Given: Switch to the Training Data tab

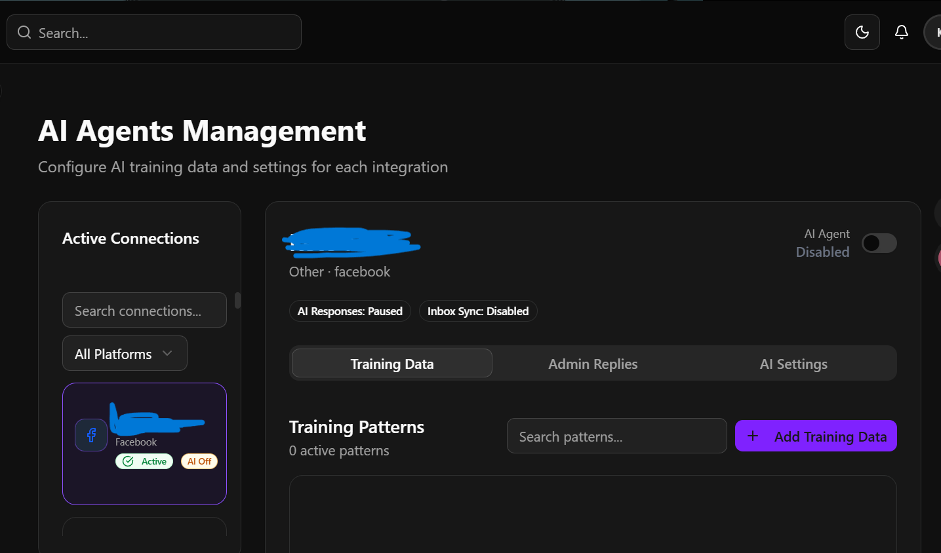Looking at the screenshot, I should pyautogui.click(x=392, y=363).
